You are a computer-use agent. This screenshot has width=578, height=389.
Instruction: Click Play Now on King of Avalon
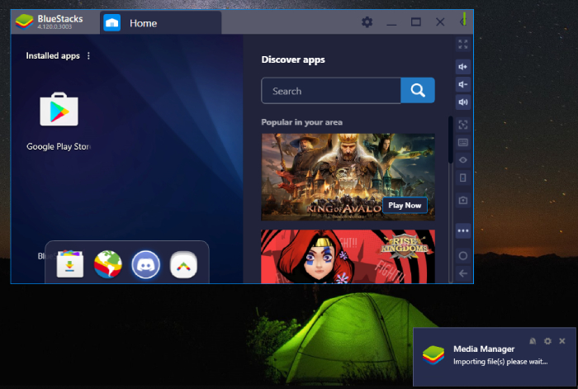point(405,206)
